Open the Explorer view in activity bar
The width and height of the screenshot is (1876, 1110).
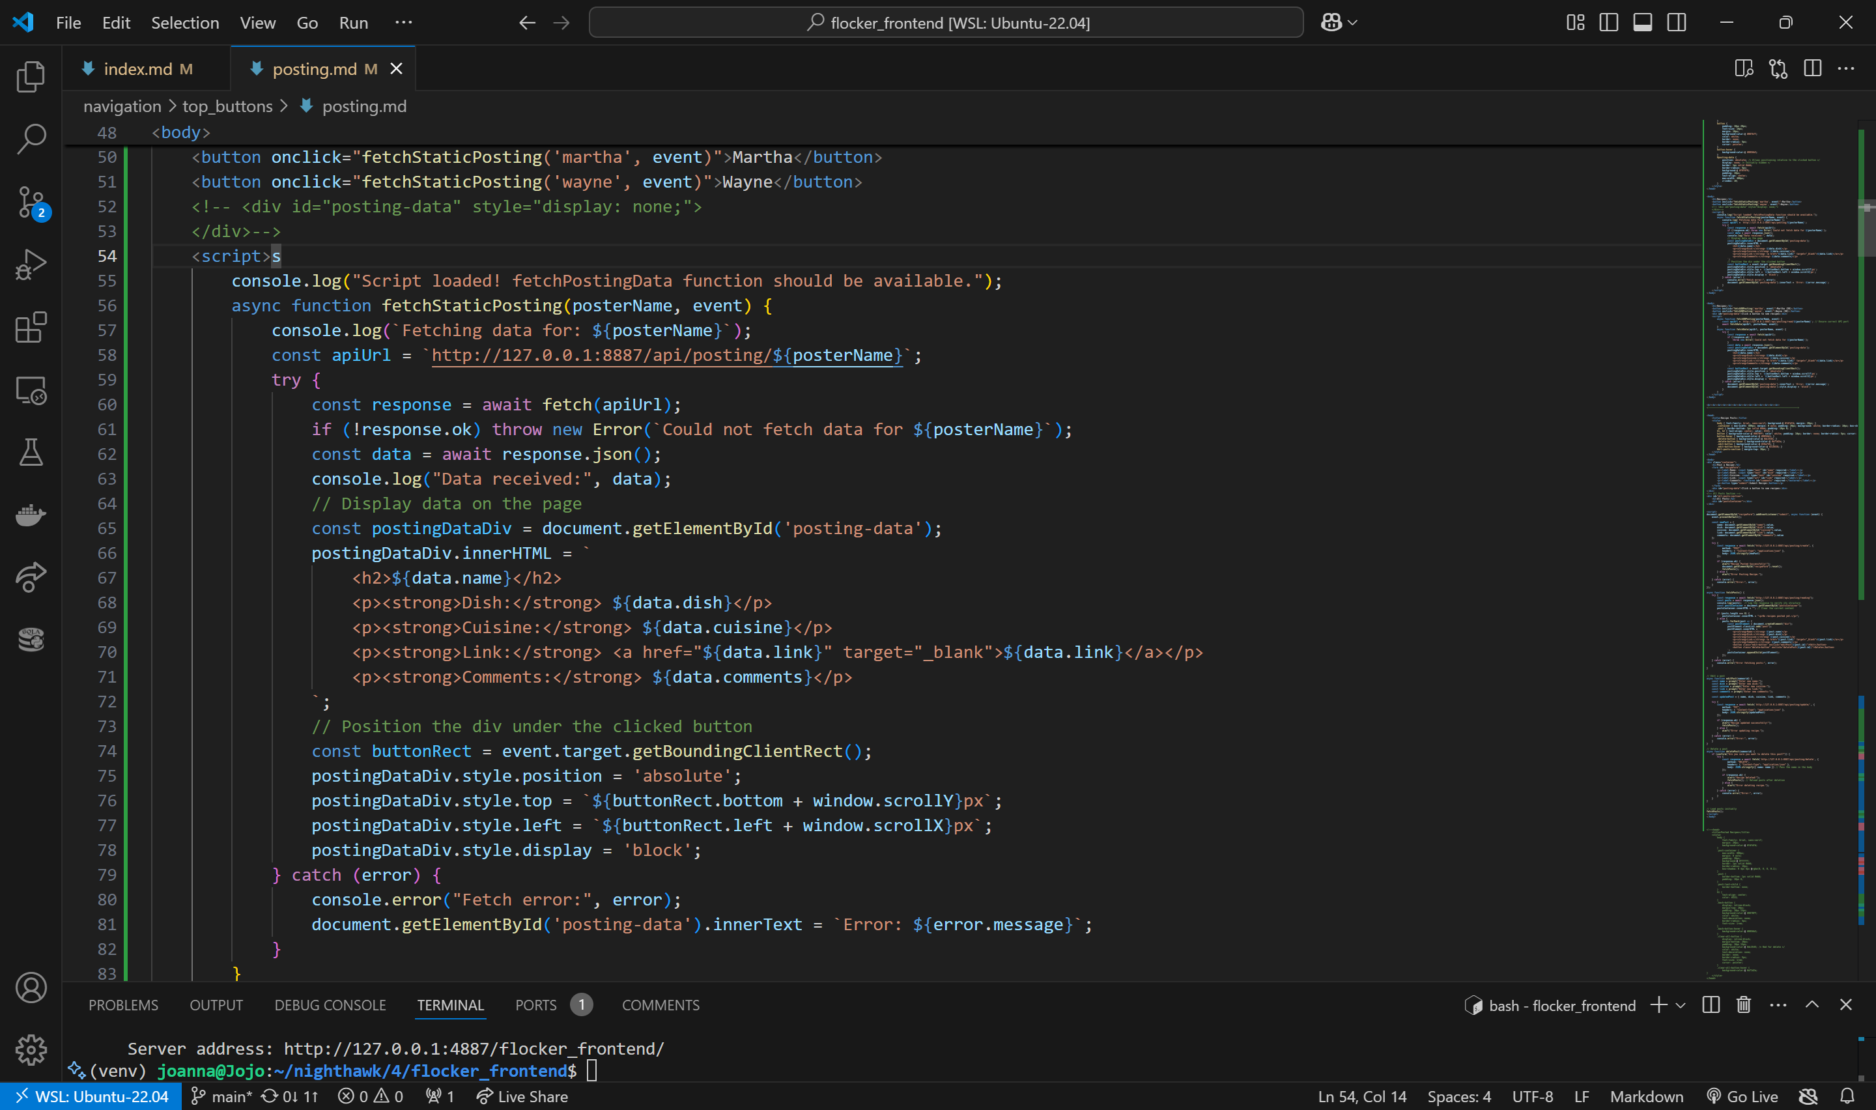click(x=31, y=76)
